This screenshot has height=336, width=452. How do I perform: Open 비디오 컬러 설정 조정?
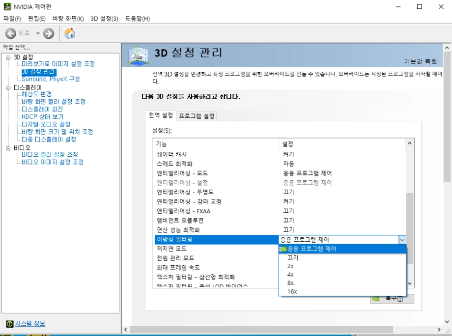pos(50,154)
